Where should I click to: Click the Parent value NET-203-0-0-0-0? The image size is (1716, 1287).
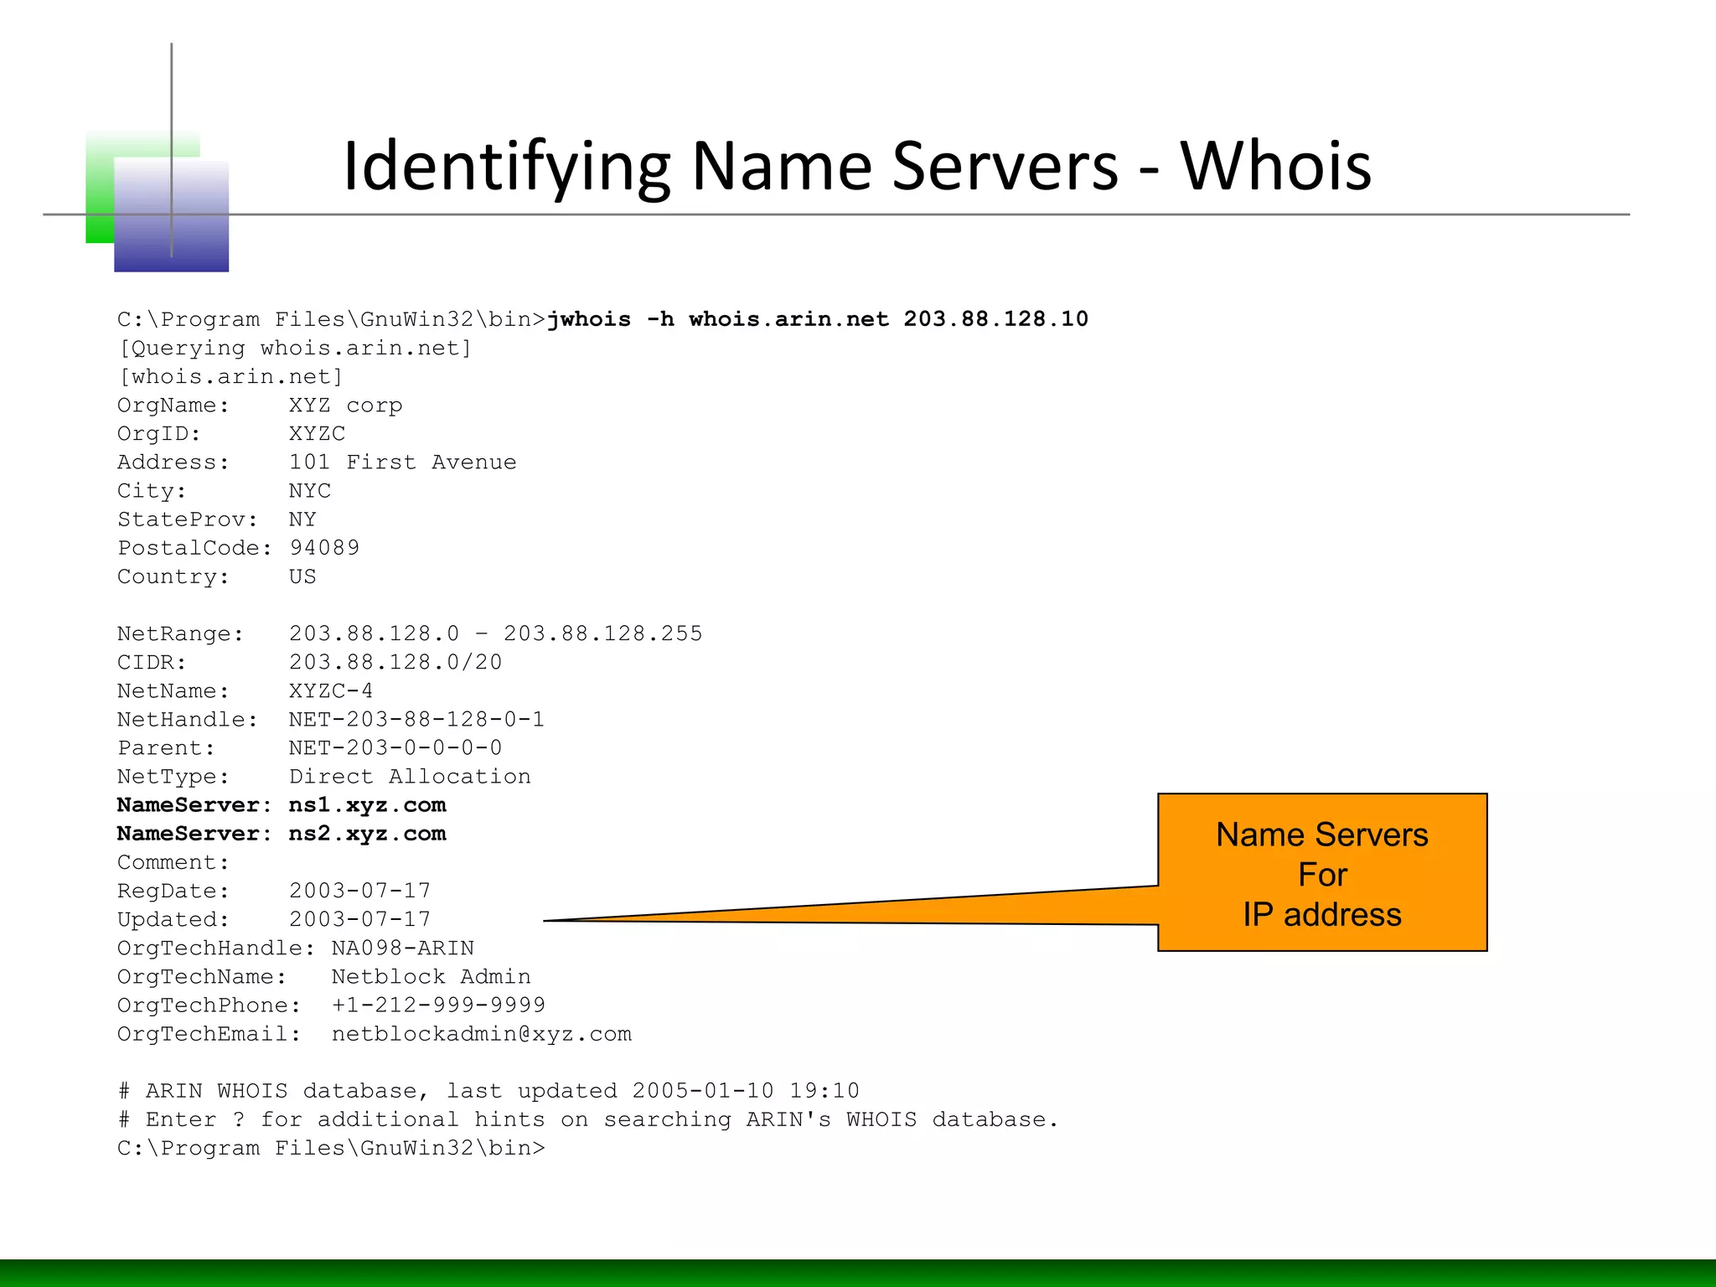point(395,748)
